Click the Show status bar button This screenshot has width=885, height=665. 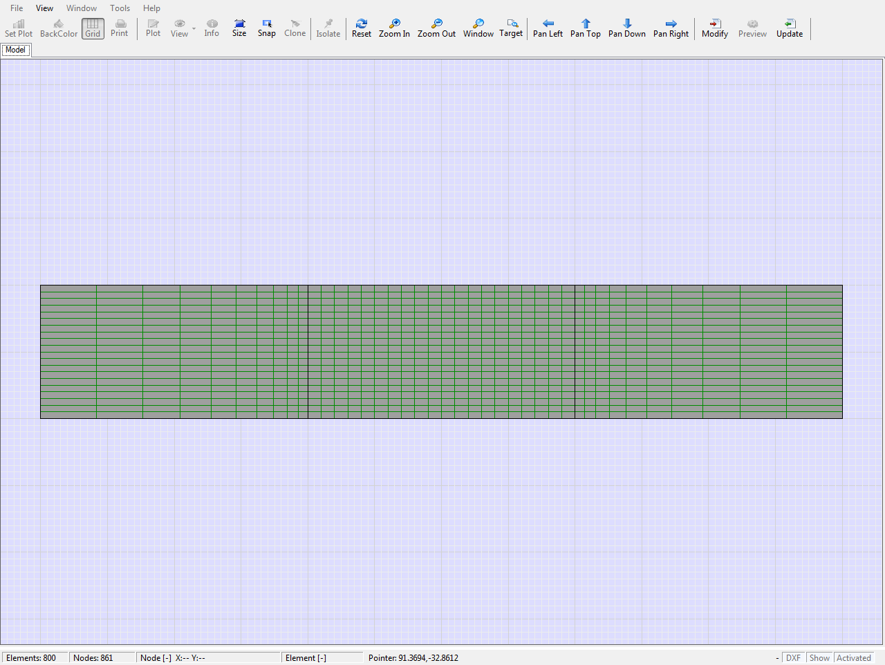[x=819, y=658]
